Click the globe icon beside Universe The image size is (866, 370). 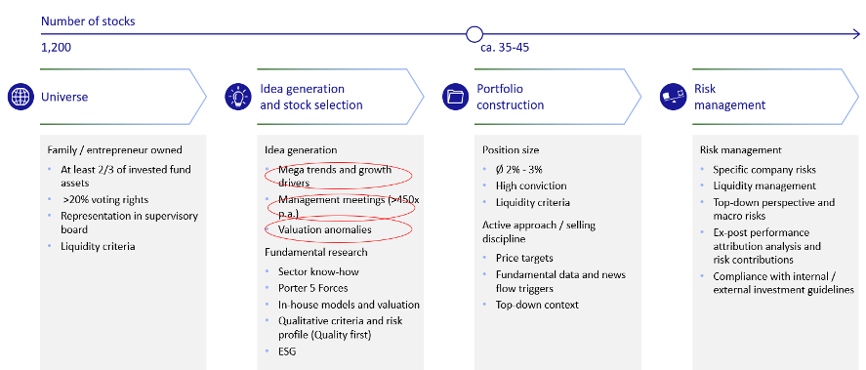pyautogui.click(x=21, y=97)
